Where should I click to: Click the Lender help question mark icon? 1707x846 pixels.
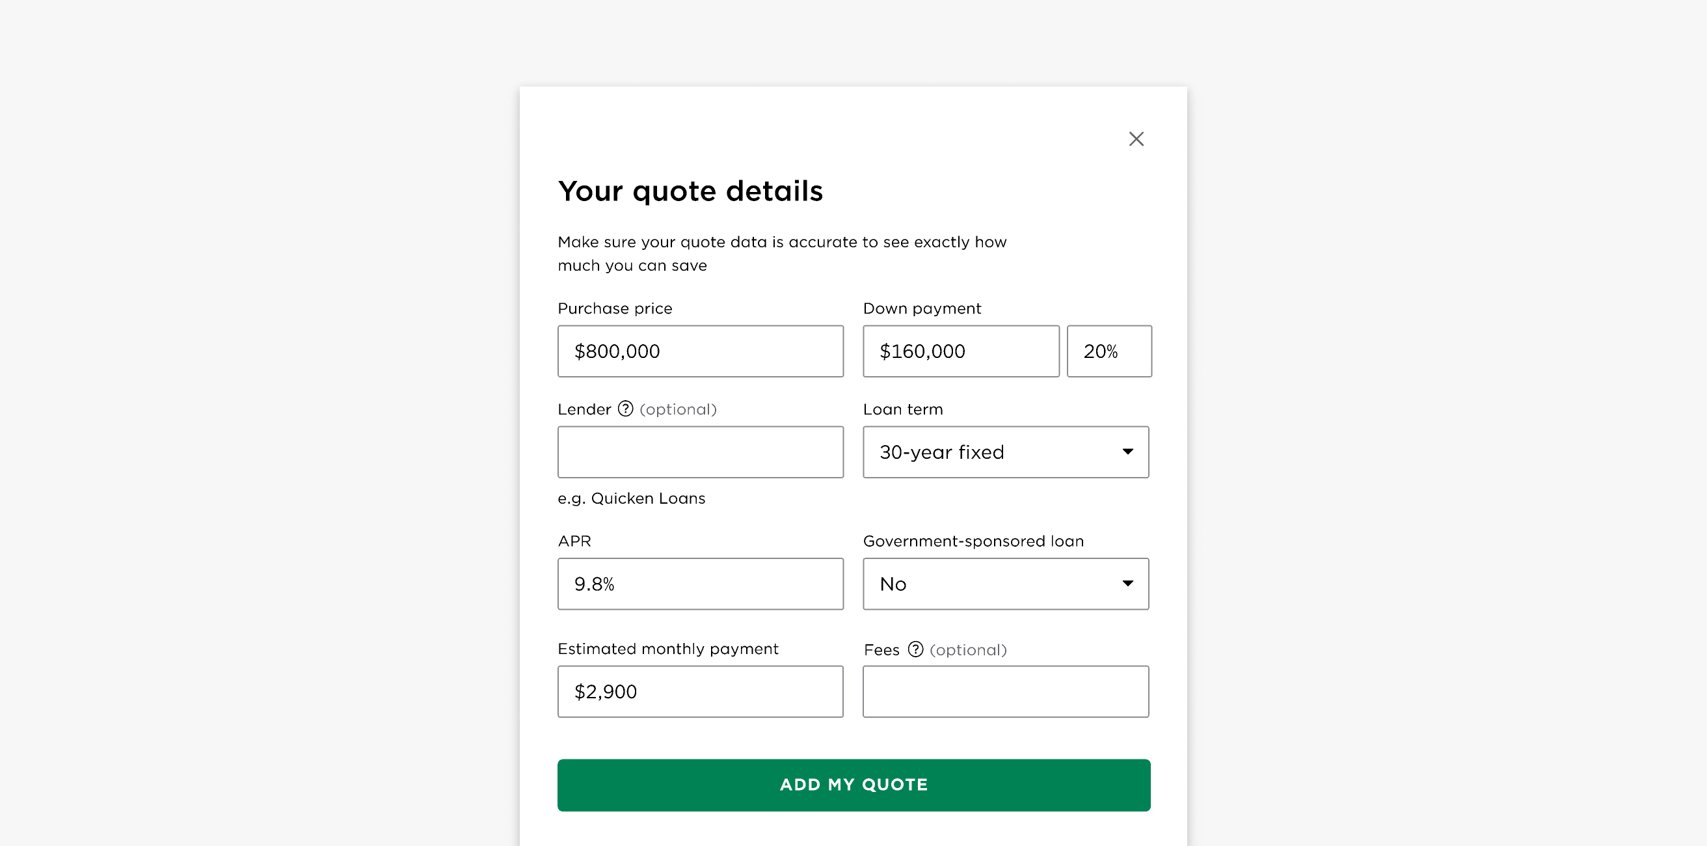625,409
